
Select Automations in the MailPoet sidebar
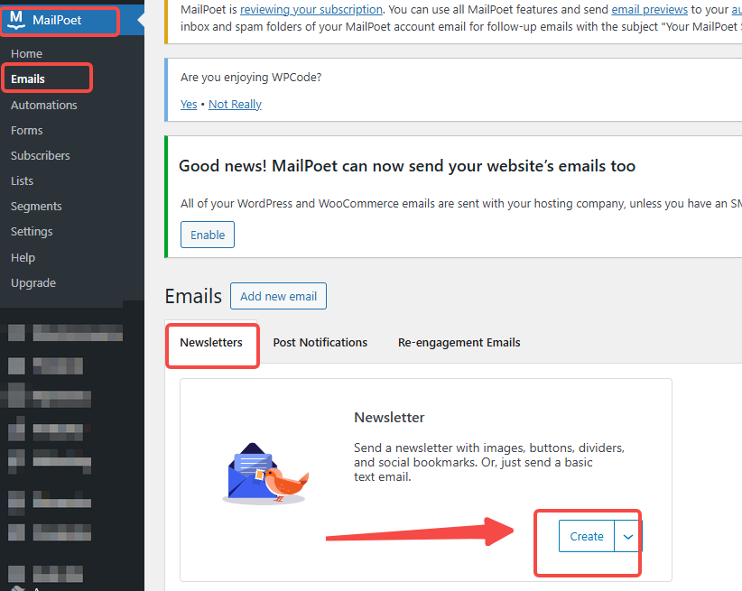point(43,105)
